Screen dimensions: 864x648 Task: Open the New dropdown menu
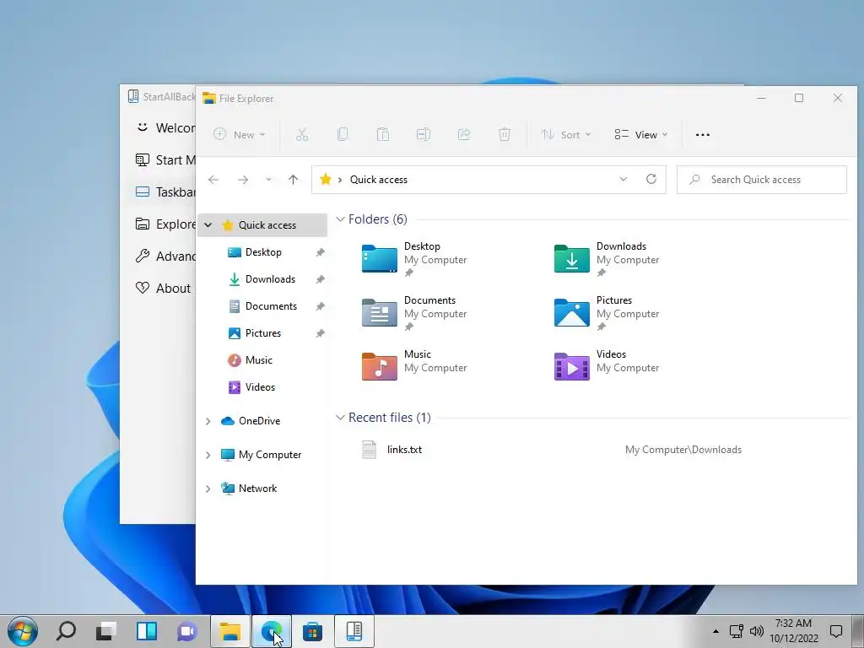[239, 134]
